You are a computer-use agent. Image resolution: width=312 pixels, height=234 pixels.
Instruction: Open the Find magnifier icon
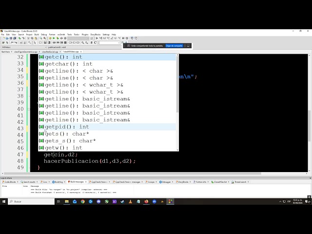tap(41, 38)
